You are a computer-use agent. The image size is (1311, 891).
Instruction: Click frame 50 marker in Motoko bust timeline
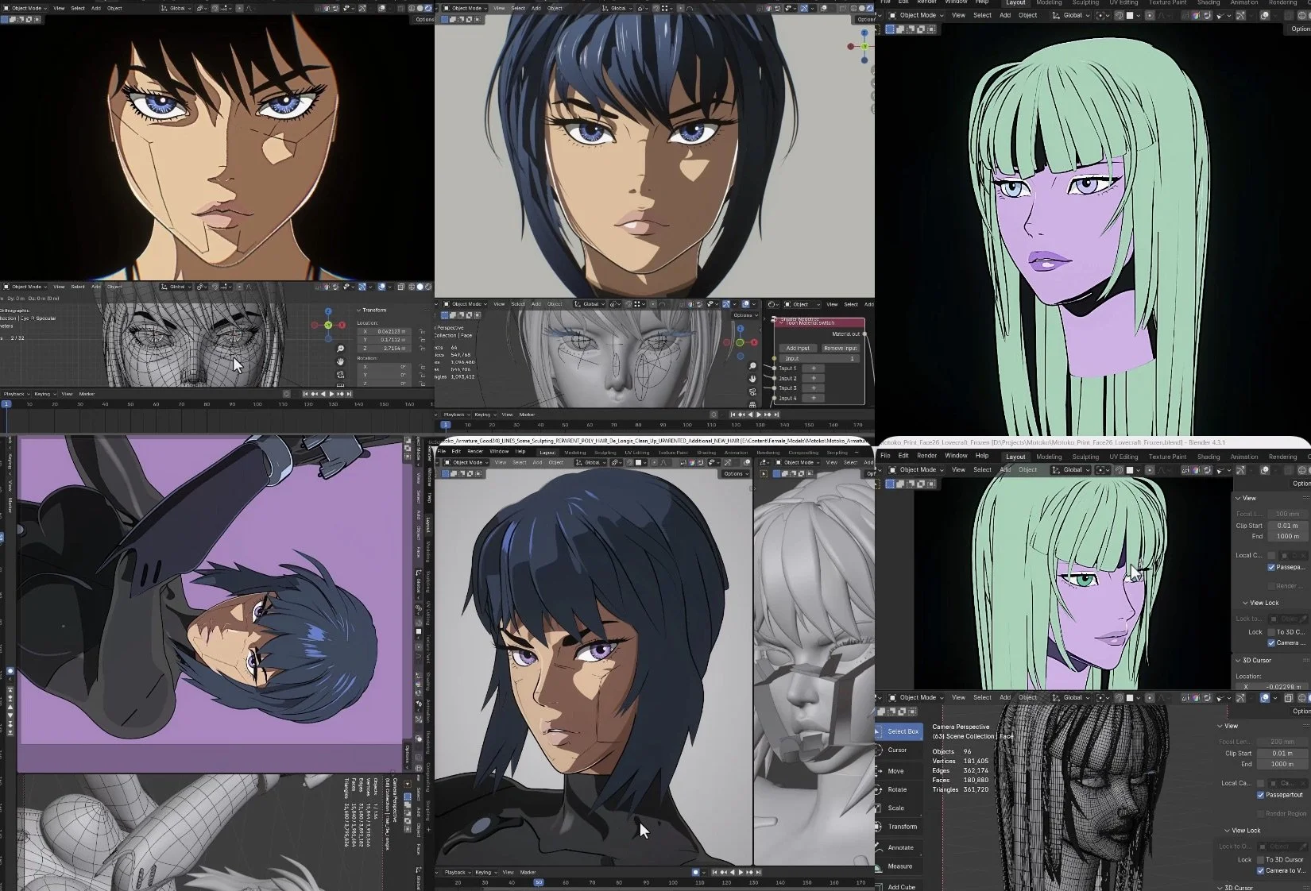click(x=539, y=882)
